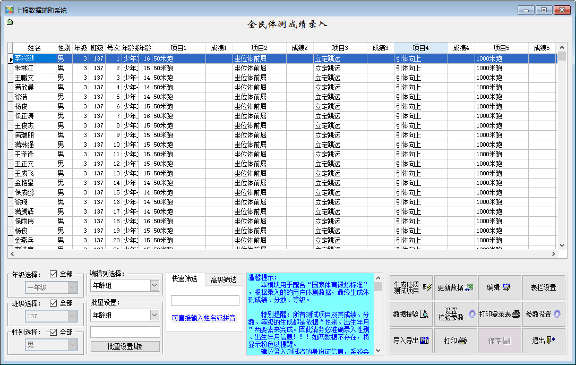Expand the batch setting (批量设置) dropdown
Image resolution: width=576 pixels, height=365 pixels.
tap(154, 315)
